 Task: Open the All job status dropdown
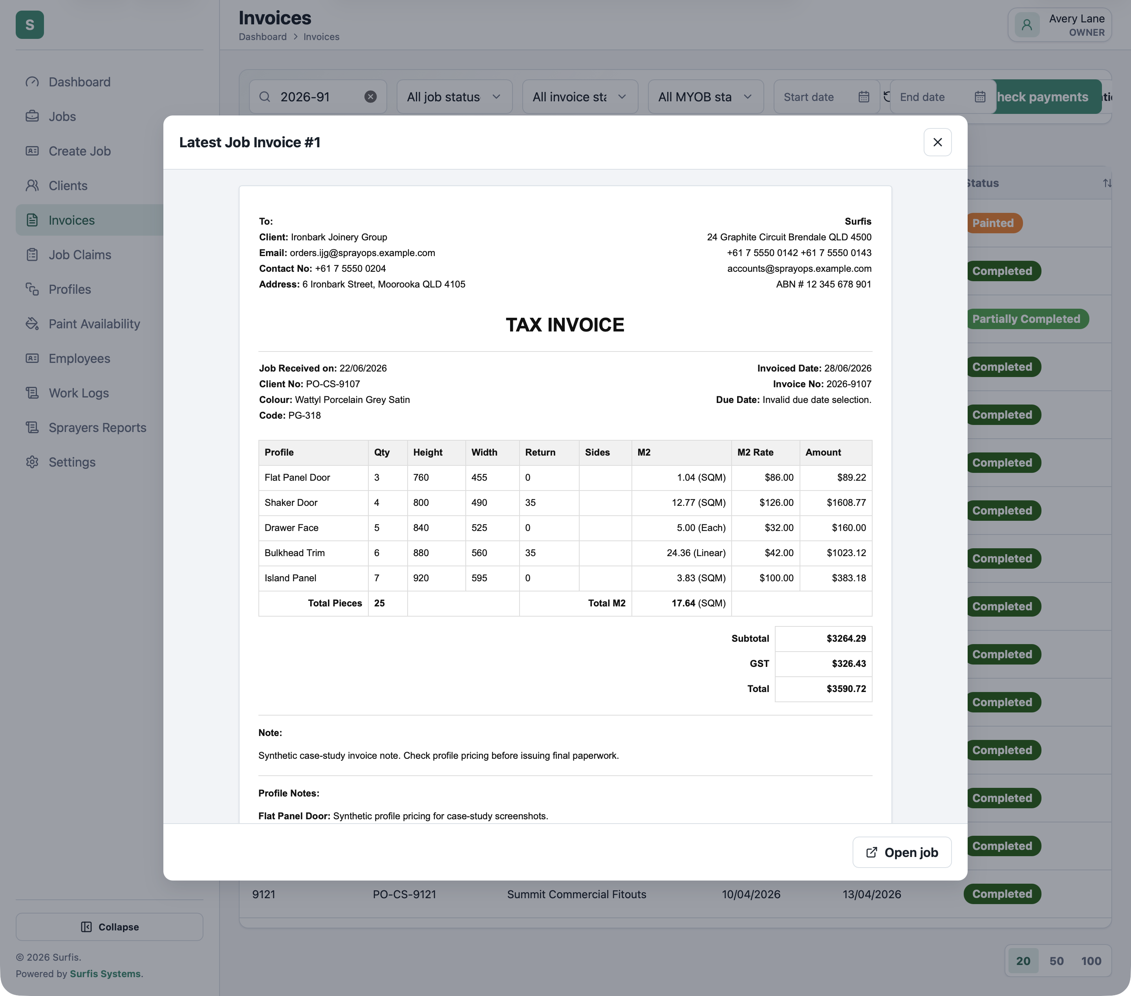[454, 97]
